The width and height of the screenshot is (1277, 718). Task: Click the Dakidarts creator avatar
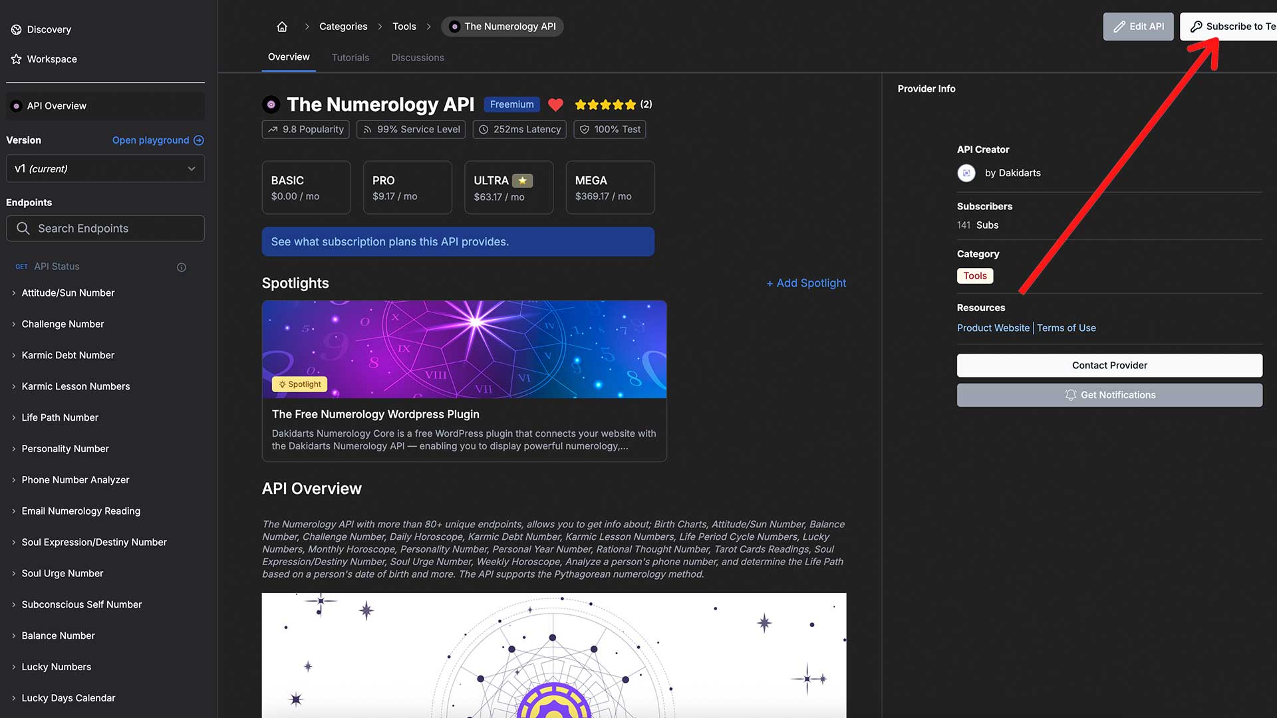966,173
